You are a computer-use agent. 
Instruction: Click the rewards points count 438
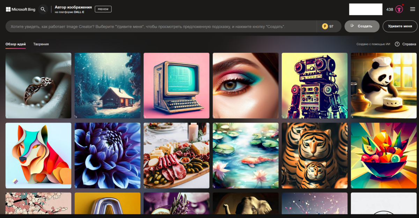[390, 9]
